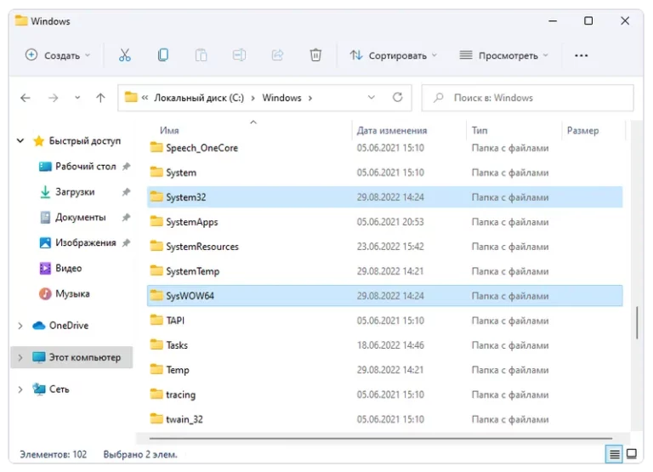The width and height of the screenshot is (653, 472).
Task: Select the SystemTemp folder name
Action: [x=193, y=271]
